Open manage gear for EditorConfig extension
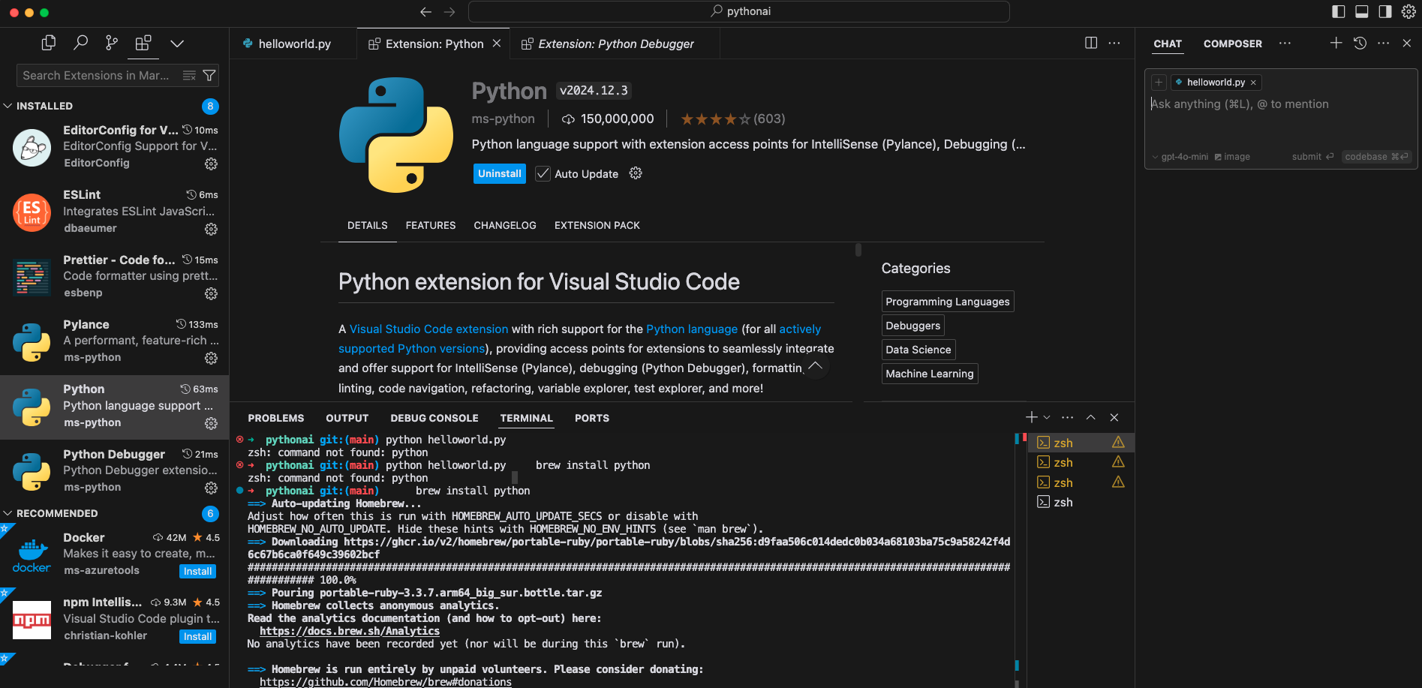 [x=211, y=164]
